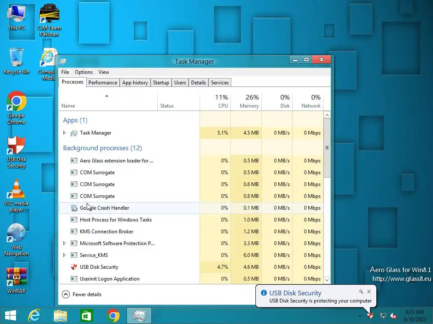Image resolution: width=433 pixels, height=324 pixels.
Task: Select COM Surrogate using 0.5 MB
Action: [191, 173]
